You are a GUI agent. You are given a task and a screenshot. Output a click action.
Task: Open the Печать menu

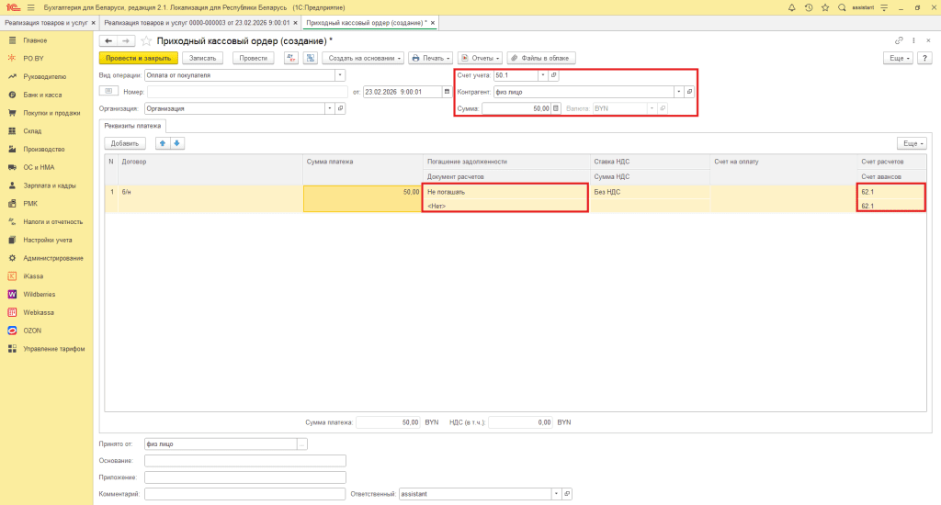tap(429, 58)
